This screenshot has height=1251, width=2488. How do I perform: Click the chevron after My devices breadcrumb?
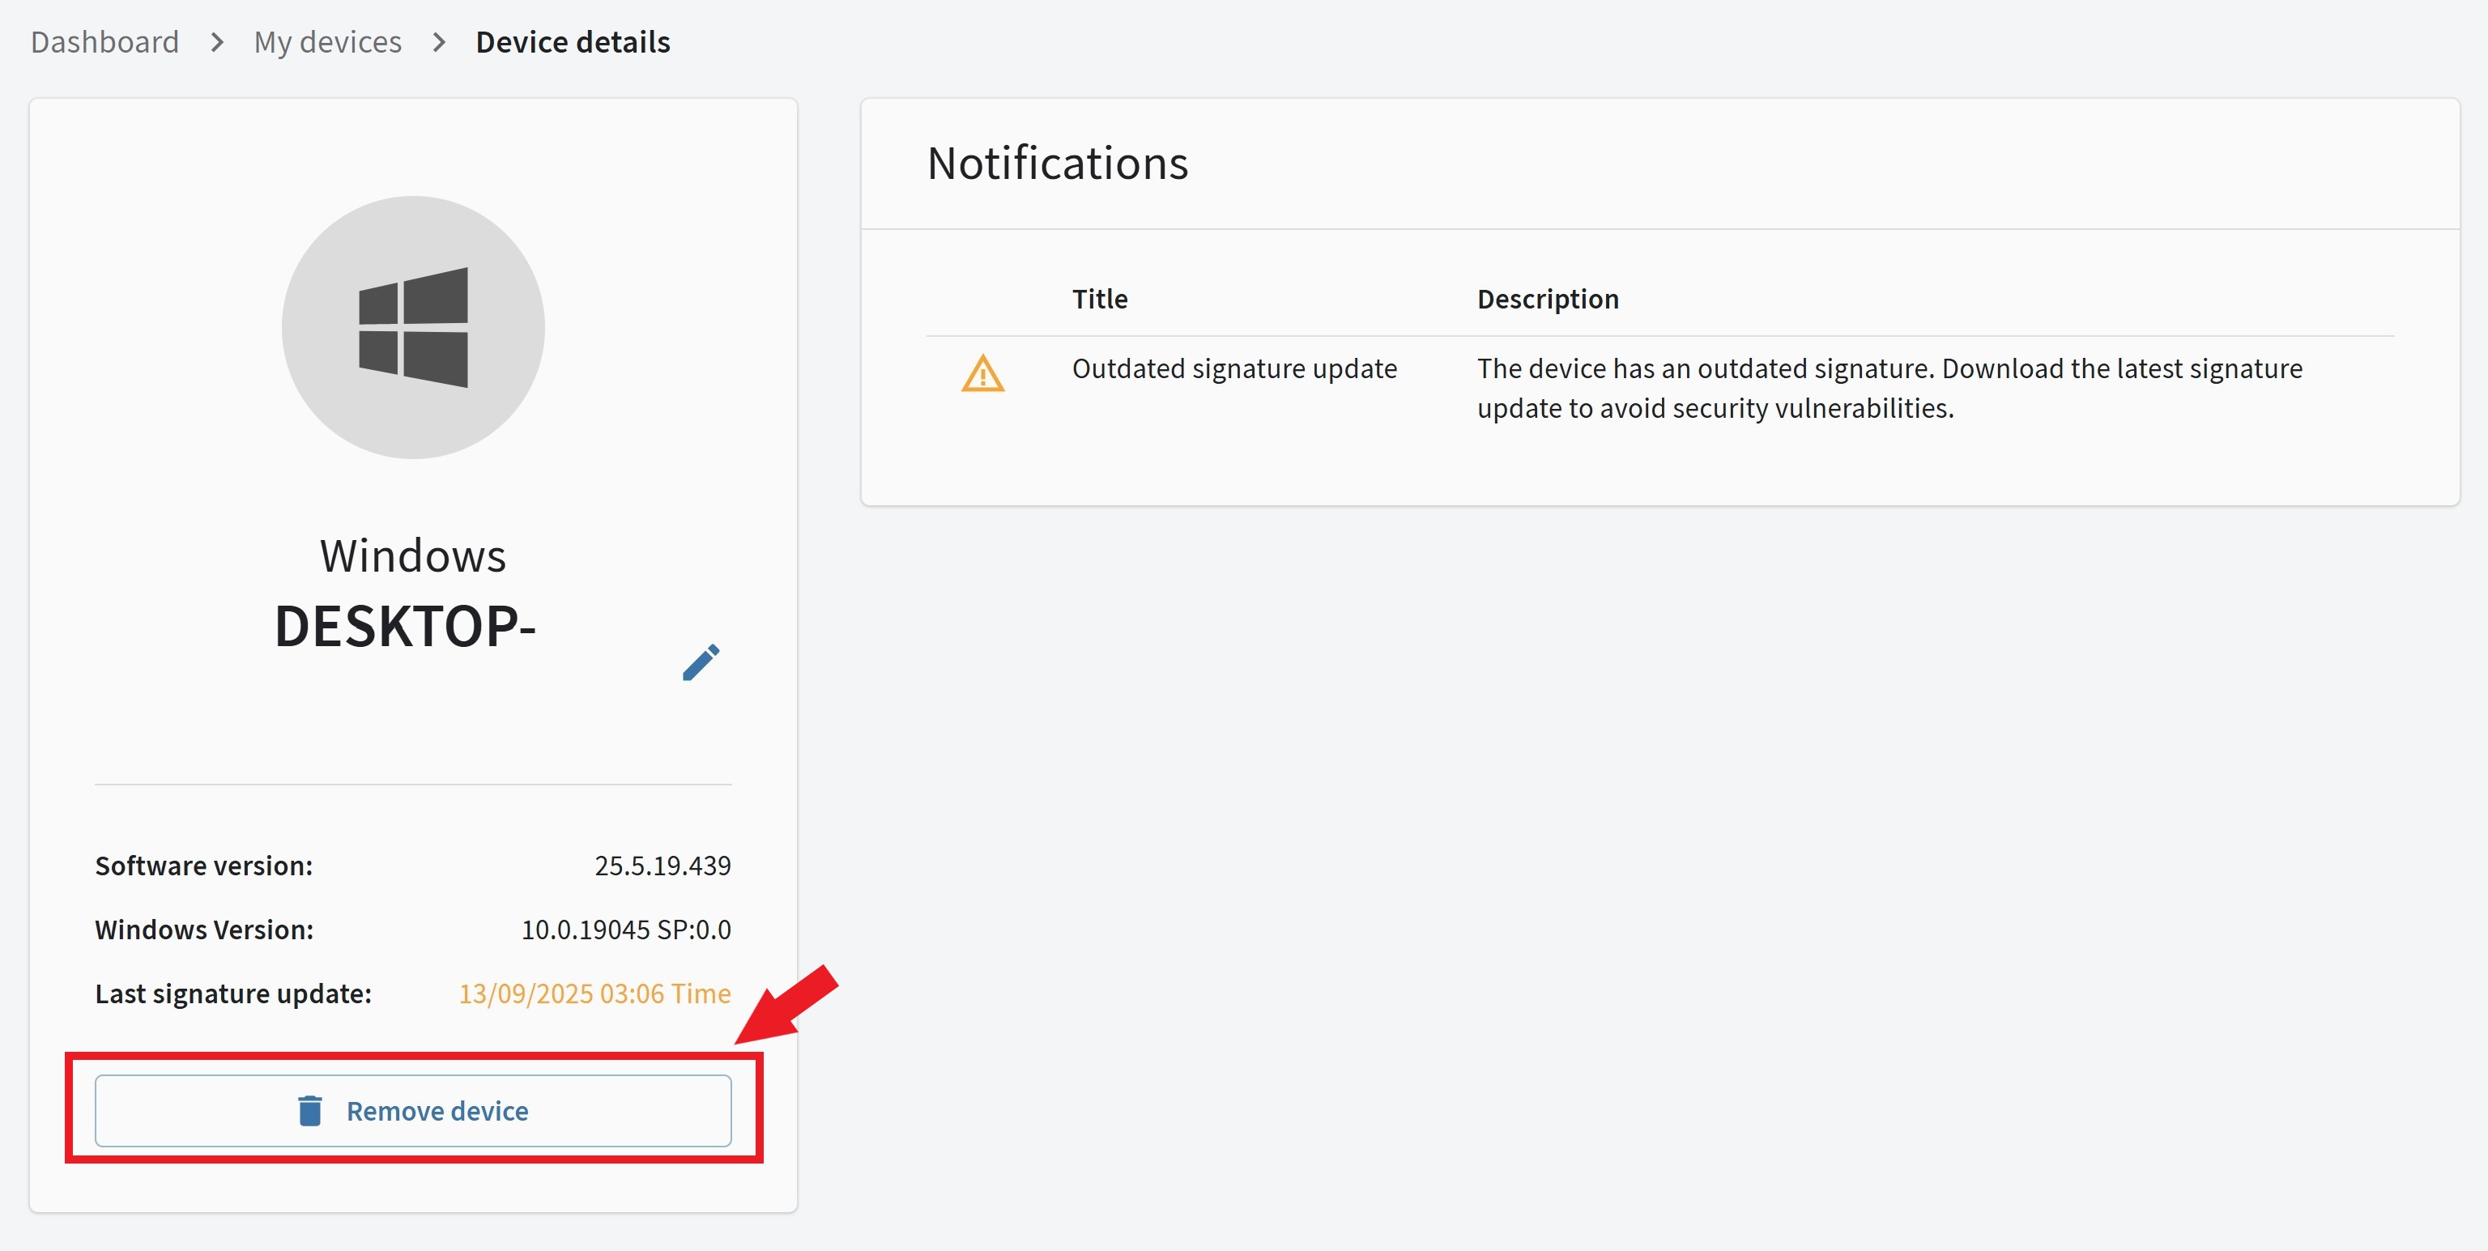point(440,42)
